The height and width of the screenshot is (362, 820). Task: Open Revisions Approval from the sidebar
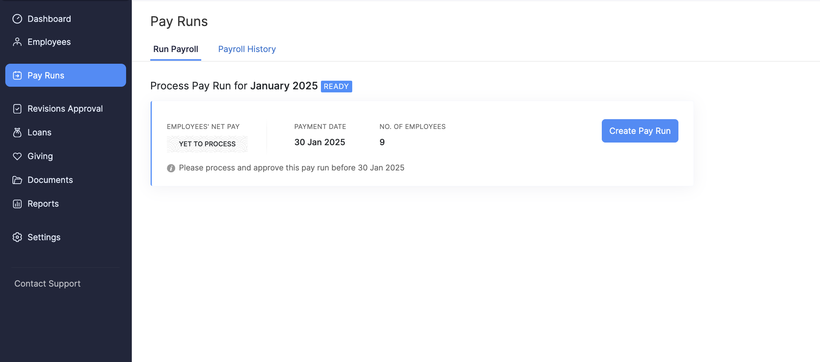pos(17,108)
